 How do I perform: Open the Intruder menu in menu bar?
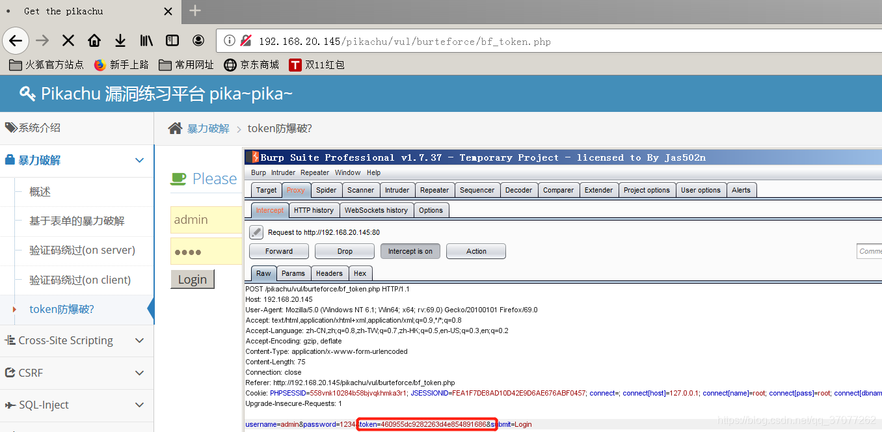pos(283,172)
